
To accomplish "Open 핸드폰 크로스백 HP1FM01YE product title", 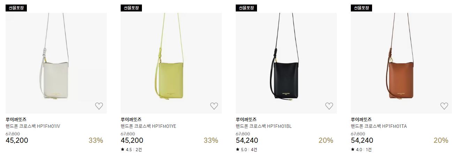I will [x=149, y=126].
